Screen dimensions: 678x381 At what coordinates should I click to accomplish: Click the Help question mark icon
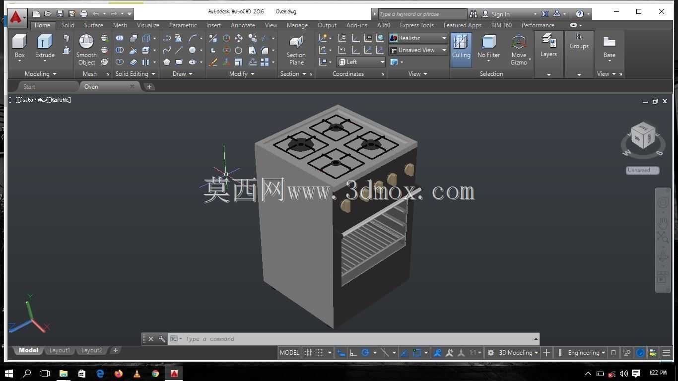click(579, 14)
